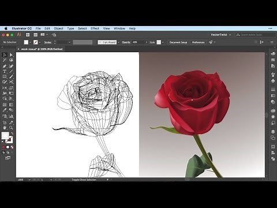
Task: Click the Stroke link label
Action: point(47,42)
